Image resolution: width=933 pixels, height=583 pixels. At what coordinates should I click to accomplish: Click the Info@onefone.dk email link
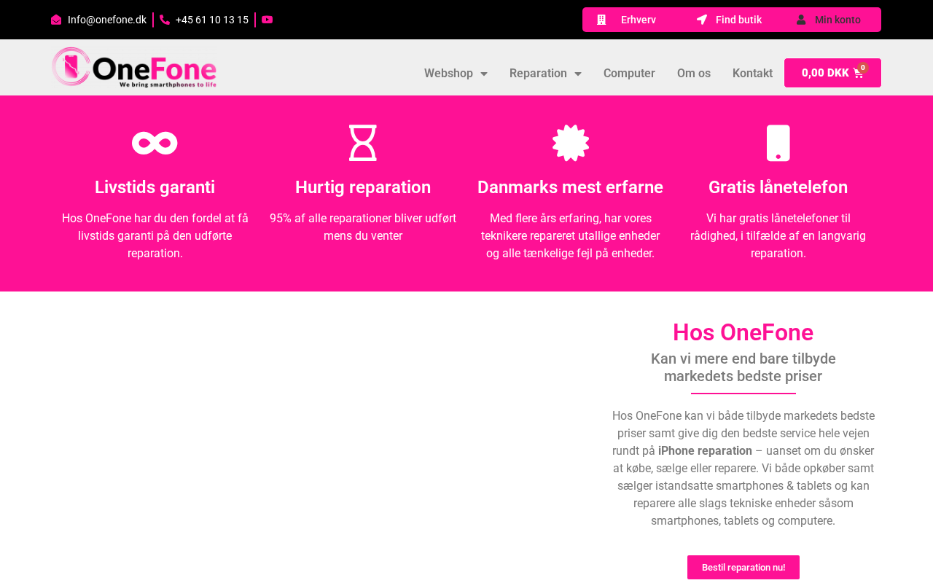(x=107, y=20)
